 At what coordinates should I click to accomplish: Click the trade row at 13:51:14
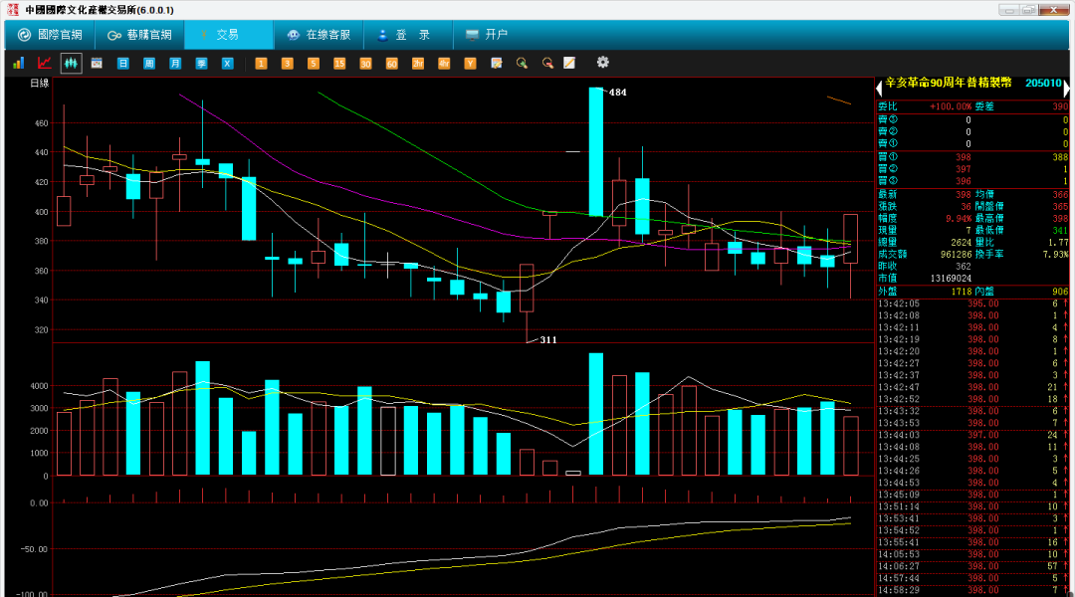(x=972, y=507)
